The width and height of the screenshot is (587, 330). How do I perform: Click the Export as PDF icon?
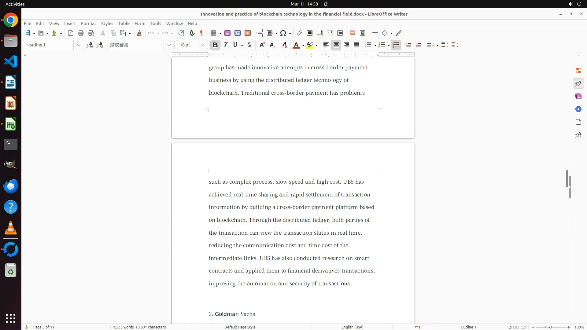pos(71,33)
